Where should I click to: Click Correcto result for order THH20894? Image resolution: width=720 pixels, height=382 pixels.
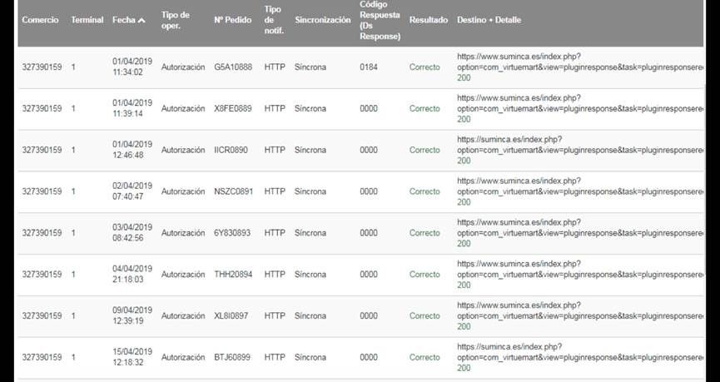pyautogui.click(x=425, y=274)
